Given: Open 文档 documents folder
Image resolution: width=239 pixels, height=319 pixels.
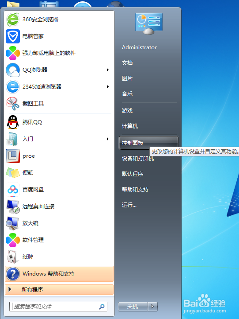Looking at the screenshot, I should [127, 63].
